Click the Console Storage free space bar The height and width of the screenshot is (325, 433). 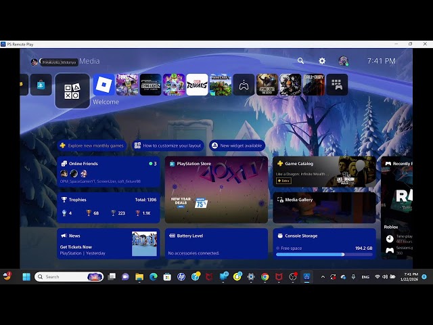[x=324, y=255]
